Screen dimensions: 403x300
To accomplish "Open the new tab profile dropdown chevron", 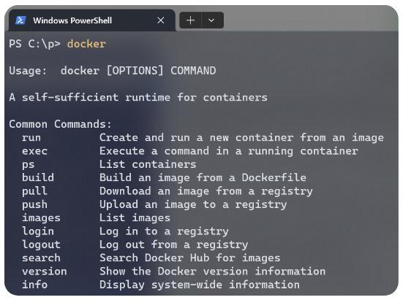I will point(211,20).
